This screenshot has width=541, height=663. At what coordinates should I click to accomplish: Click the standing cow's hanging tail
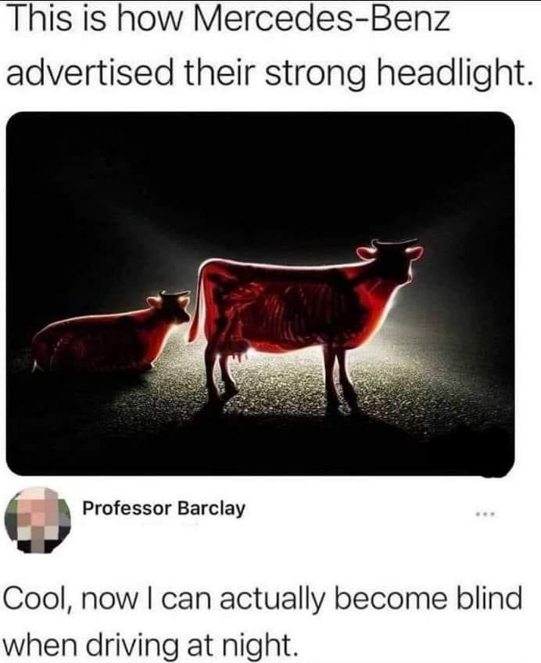196,304
